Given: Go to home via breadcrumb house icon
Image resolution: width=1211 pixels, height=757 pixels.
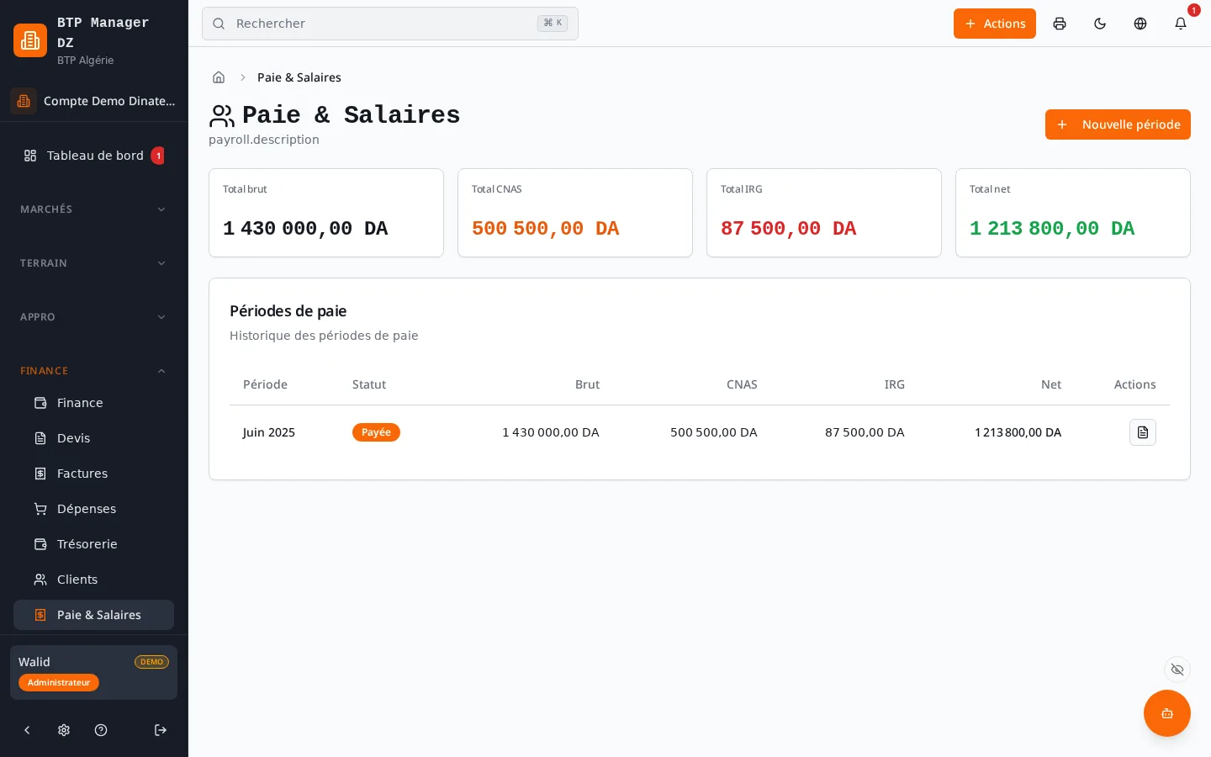Looking at the screenshot, I should 219,77.
